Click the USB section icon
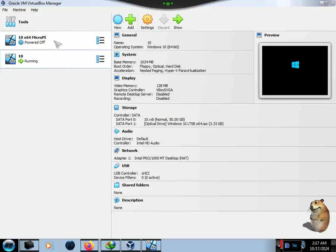Viewport: 336px width, 252px height. click(x=116, y=166)
